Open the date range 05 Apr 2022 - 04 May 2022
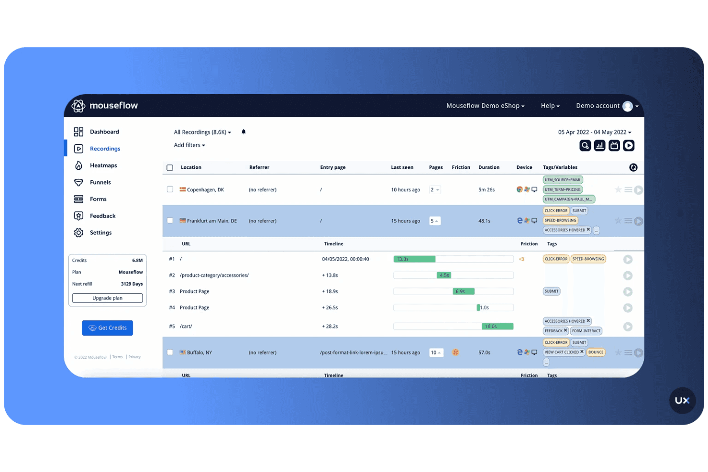 coord(595,132)
